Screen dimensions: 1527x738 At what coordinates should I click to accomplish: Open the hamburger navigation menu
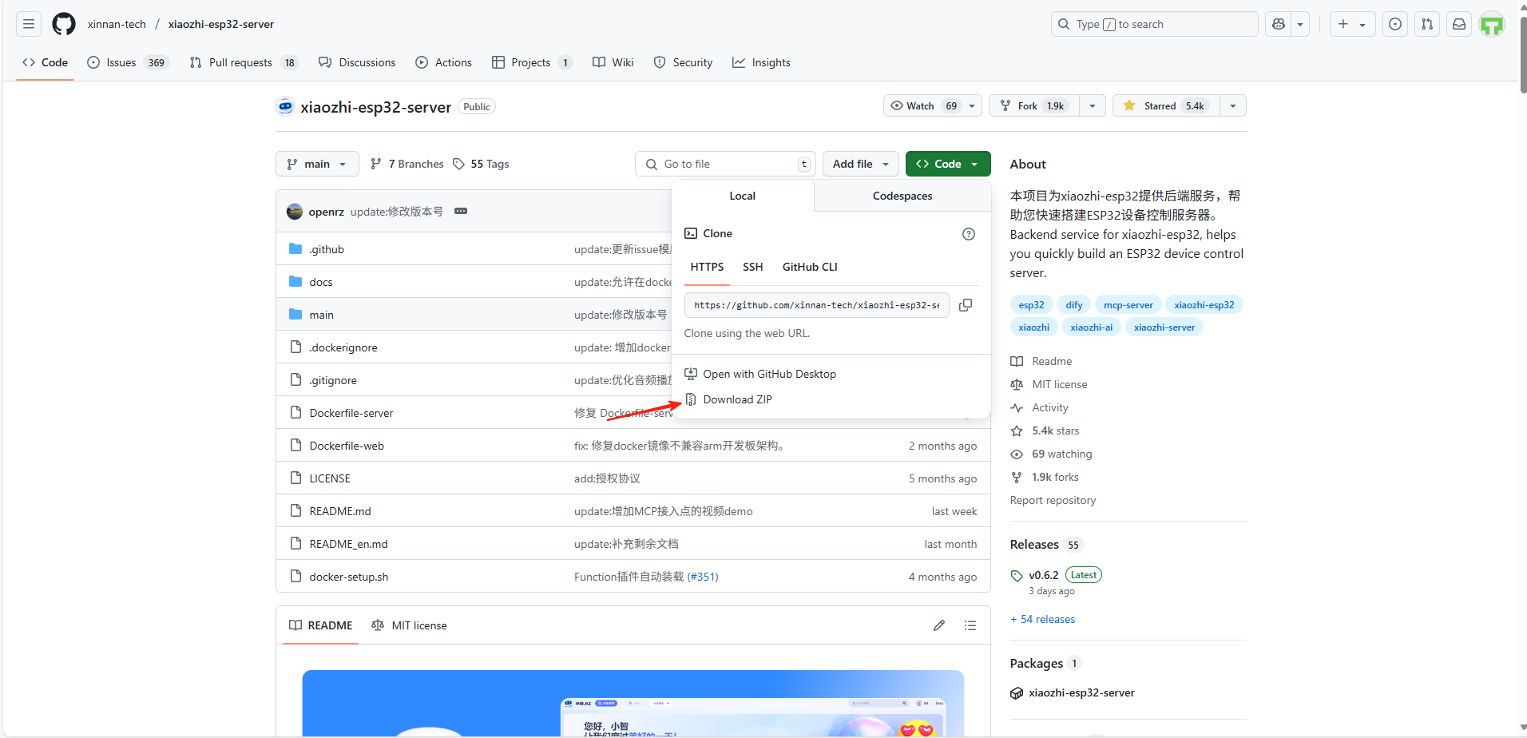29,24
